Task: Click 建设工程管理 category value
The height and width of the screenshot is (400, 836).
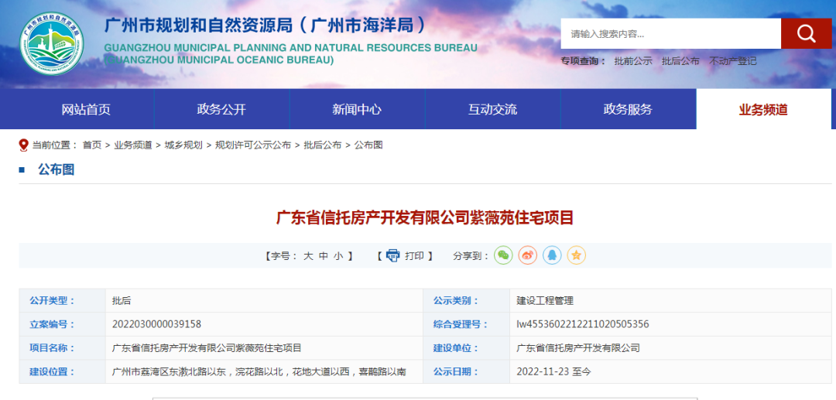Action: click(x=545, y=300)
